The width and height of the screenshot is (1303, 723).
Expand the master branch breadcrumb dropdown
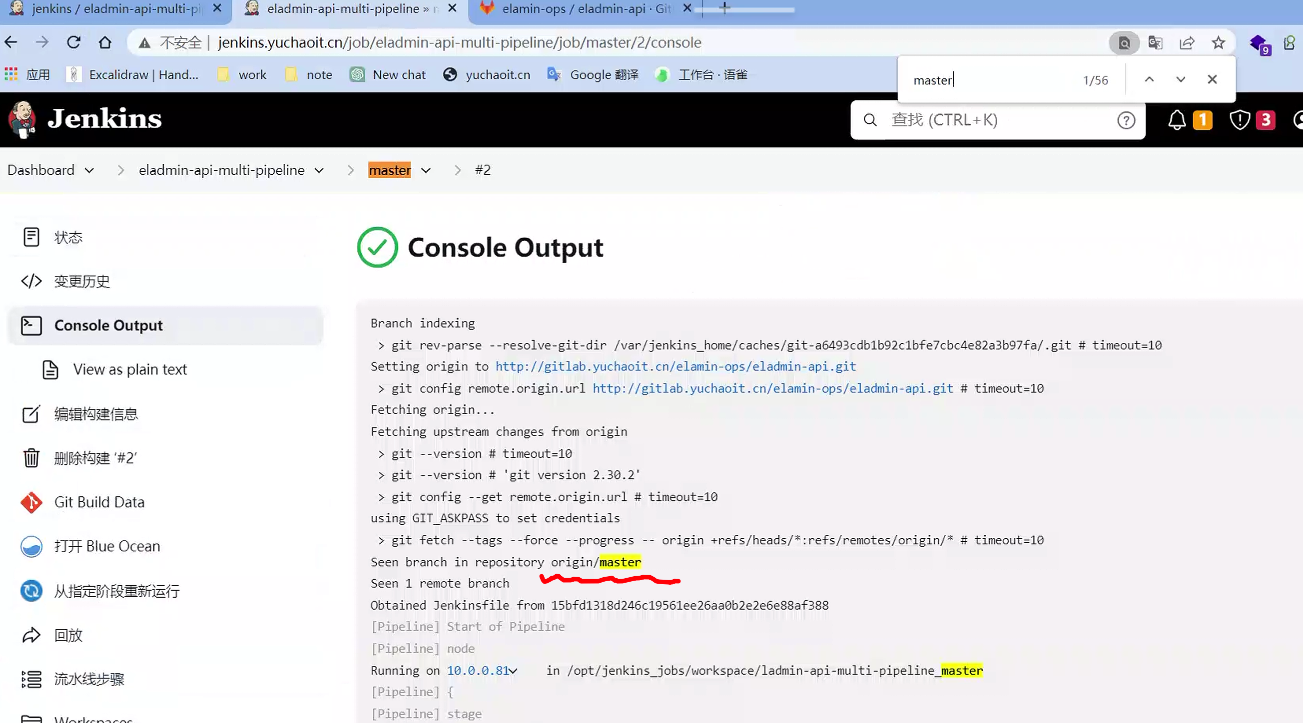[x=426, y=170]
